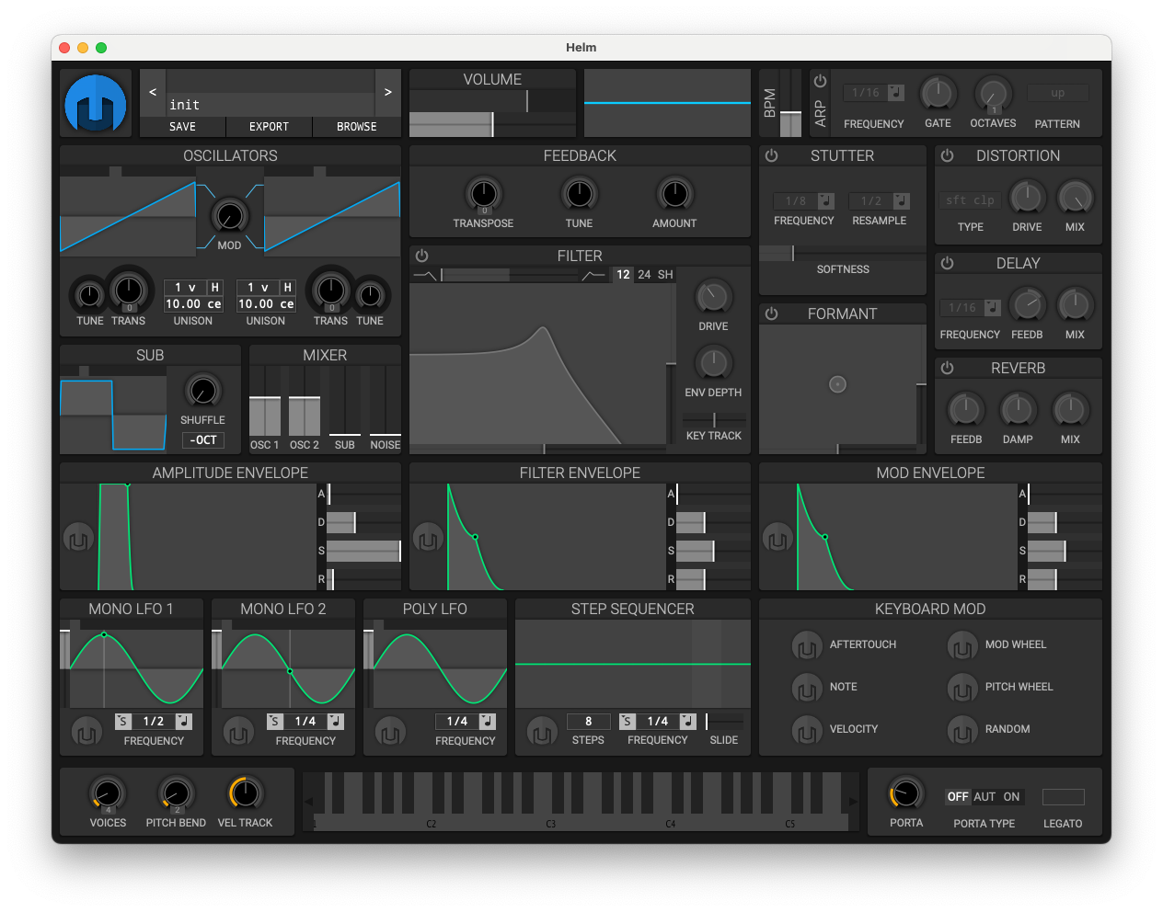The height and width of the screenshot is (912, 1163).
Task: Open the arpeggiator pattern selector 'up'
Action: coord(1057,93)
